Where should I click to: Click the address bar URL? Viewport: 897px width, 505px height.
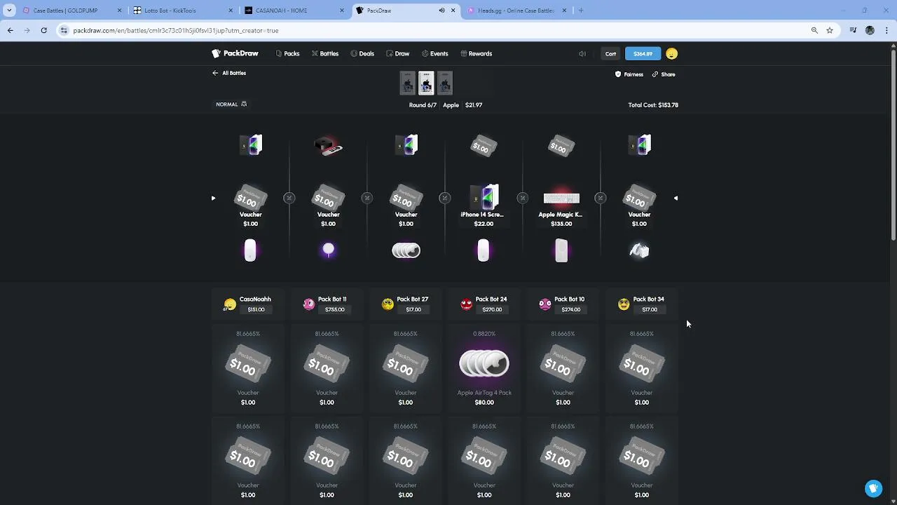175,30
